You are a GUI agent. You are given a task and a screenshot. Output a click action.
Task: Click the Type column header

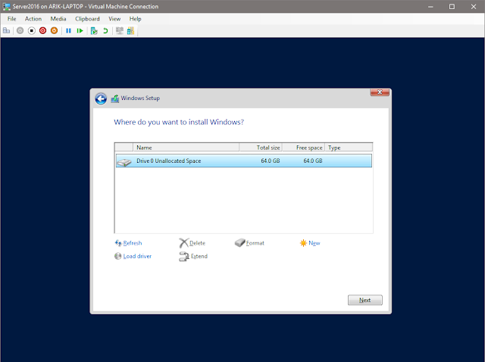(349, 148)
